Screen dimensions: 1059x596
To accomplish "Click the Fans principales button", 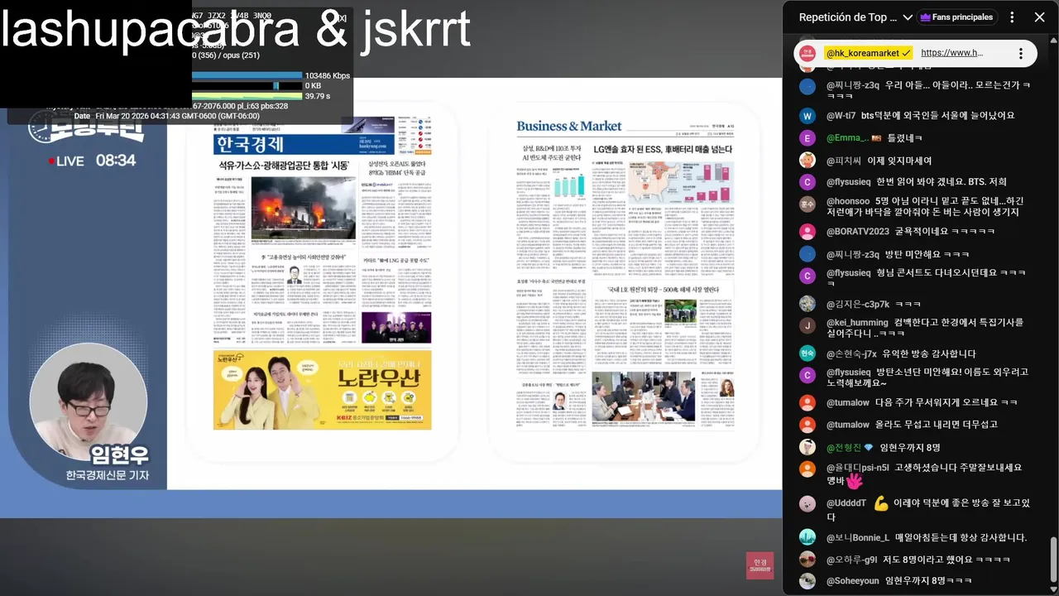I will [x=956, y=17].
